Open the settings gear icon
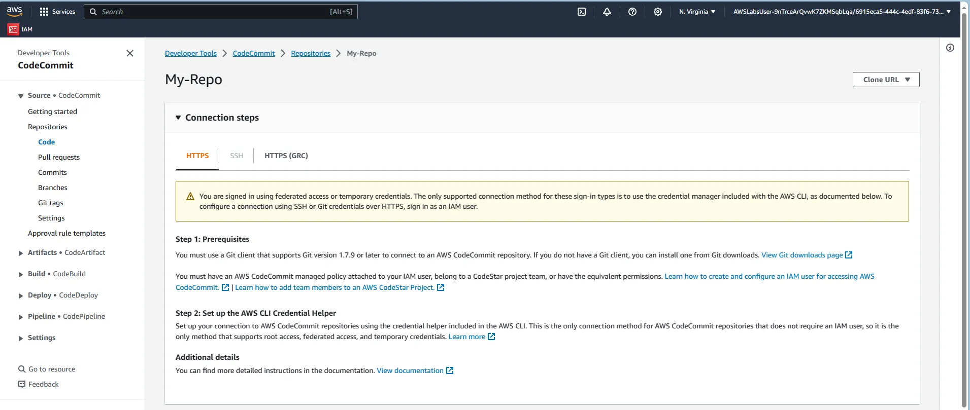This screenshot has width=970, height=410. pos(658,12)
